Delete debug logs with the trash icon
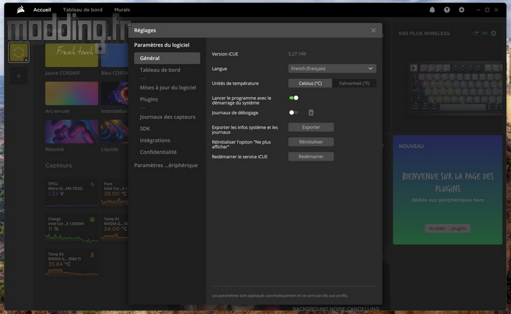 tap(311, 113)
